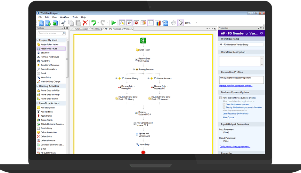301x173 pixels.
Task: Click the green Run workflow play button
Action: click(113, 23)
